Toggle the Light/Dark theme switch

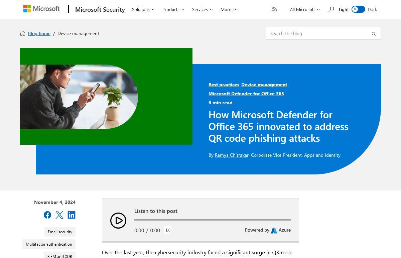[358, 9]
